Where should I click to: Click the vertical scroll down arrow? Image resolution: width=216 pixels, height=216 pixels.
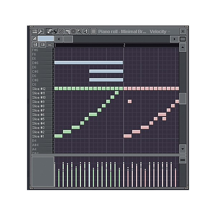point(183,149)
